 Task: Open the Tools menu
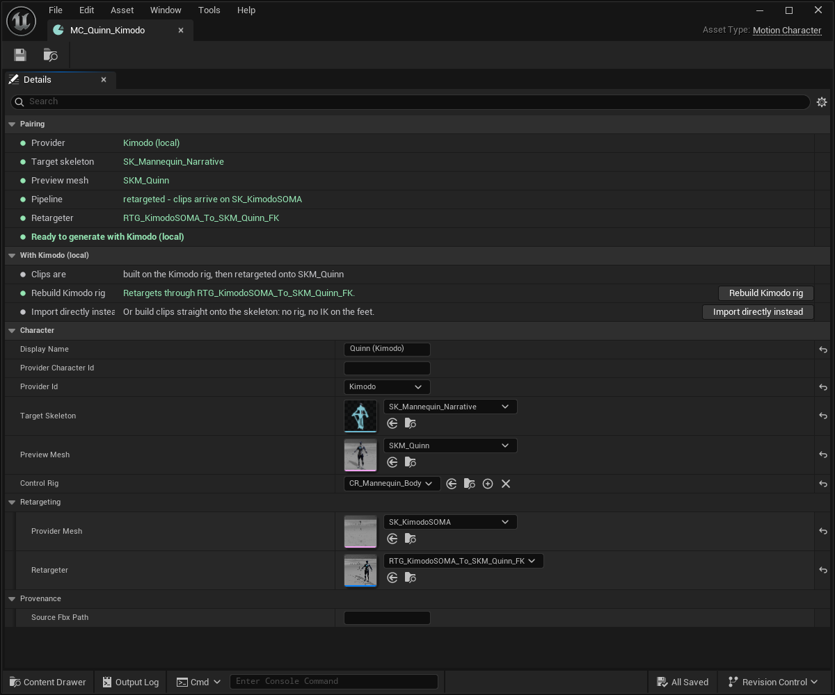click(209, 10)
